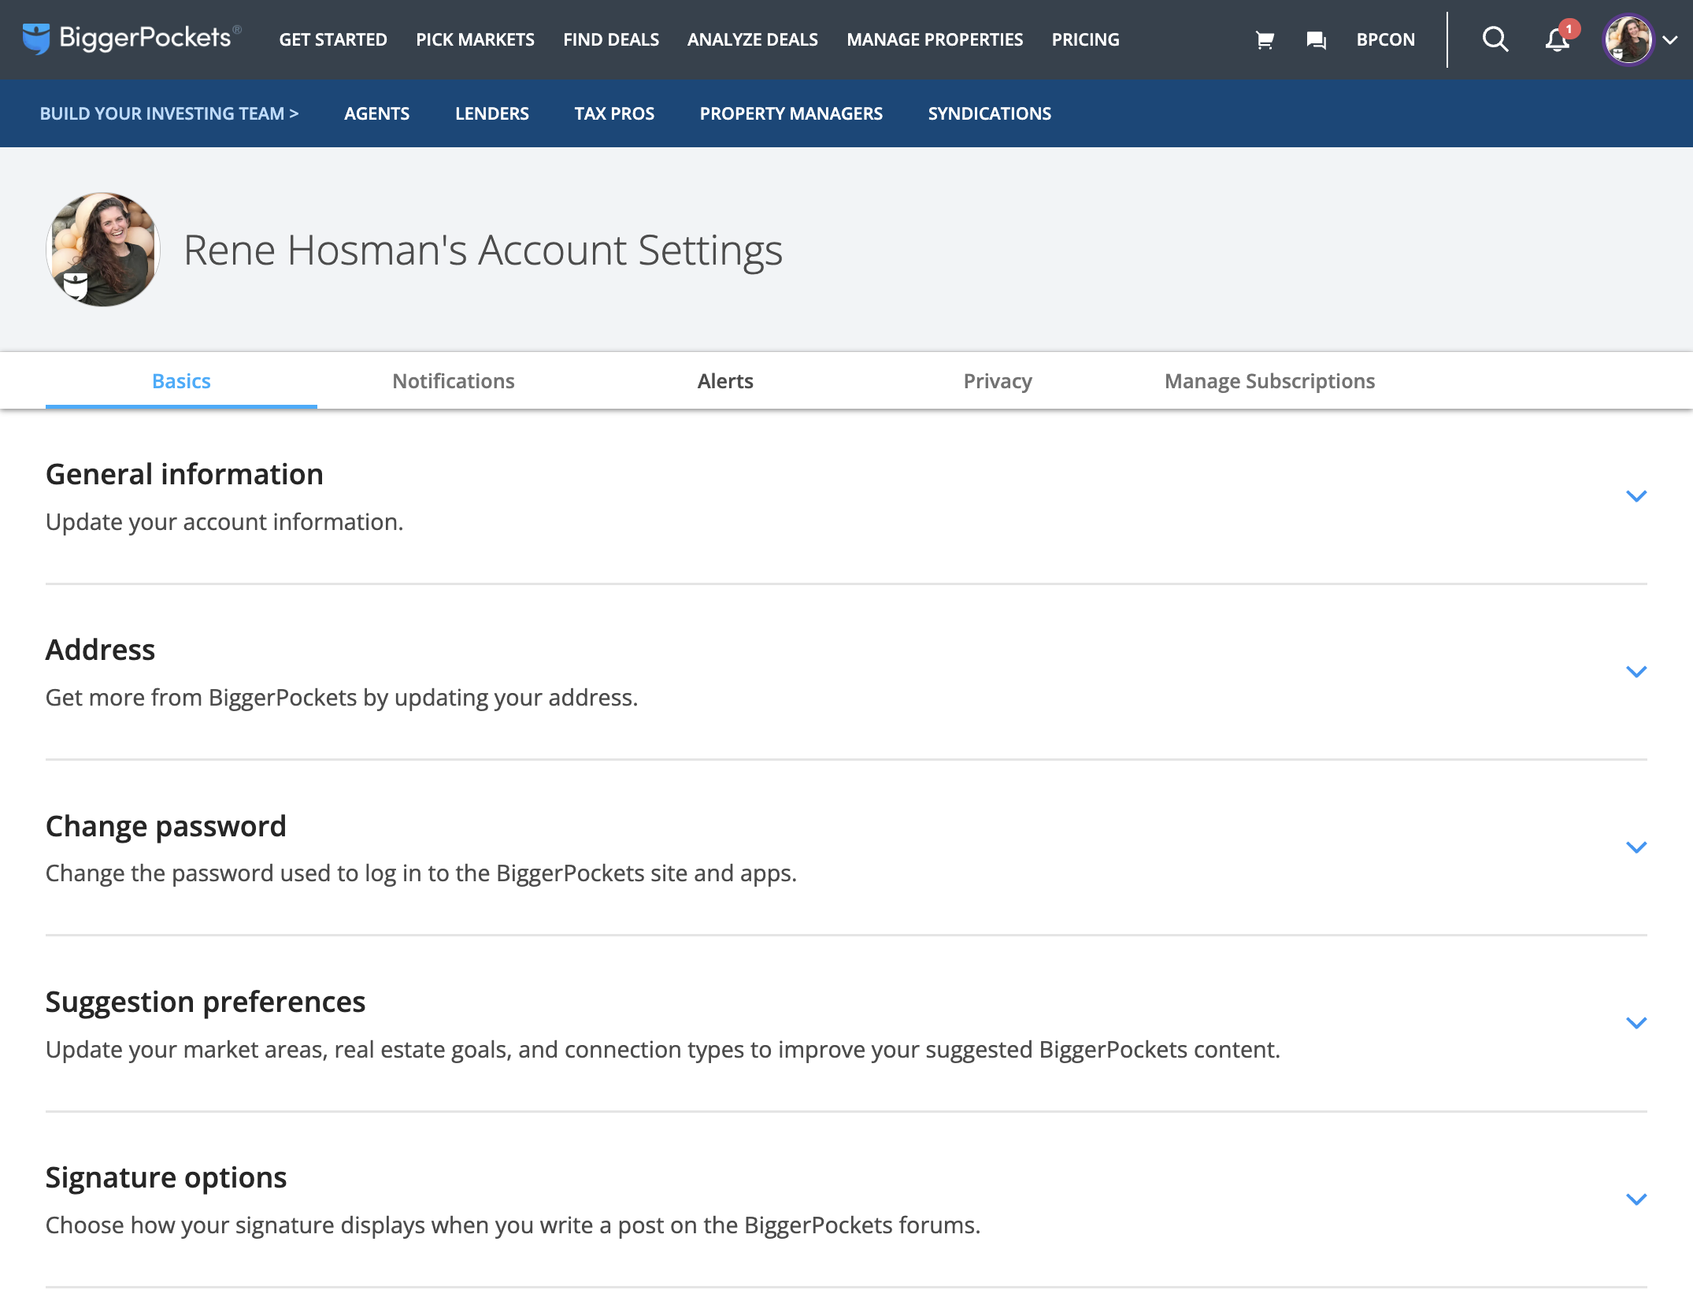Switch to the Notifications tab
The image size is (1693, 1312).
point(454,381)
